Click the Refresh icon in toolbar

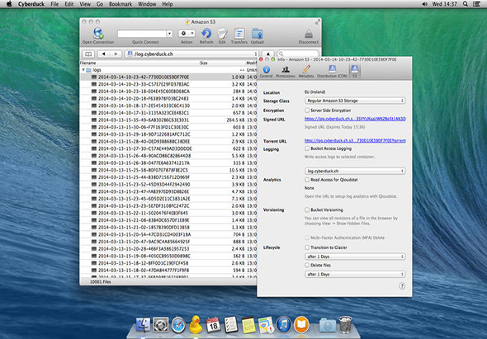[206, 33]
